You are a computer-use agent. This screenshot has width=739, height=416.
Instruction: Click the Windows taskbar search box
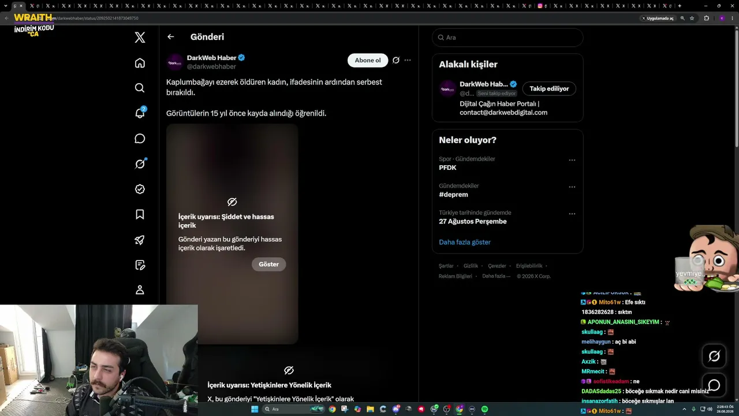tap(293, 409)
